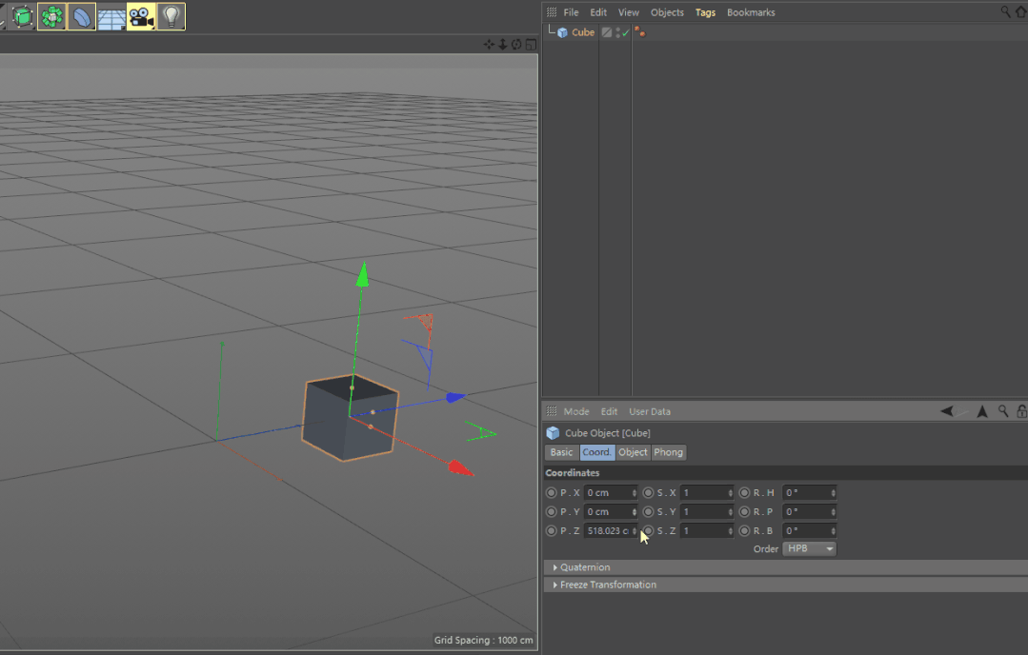Open the Object Manager File menu
This screenshot has width=1028, height=655.
point(571,12)
